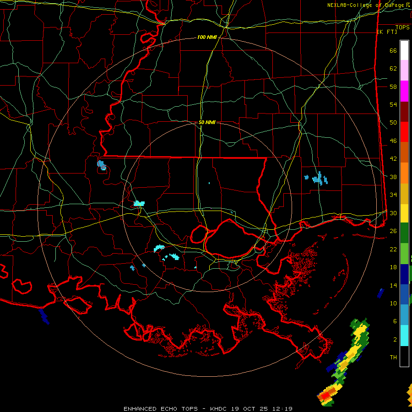This screenshot has width=412, height=412.
Task: Click the 54 value on the legend
Action: pyautogui.click(x=393, y=104)
